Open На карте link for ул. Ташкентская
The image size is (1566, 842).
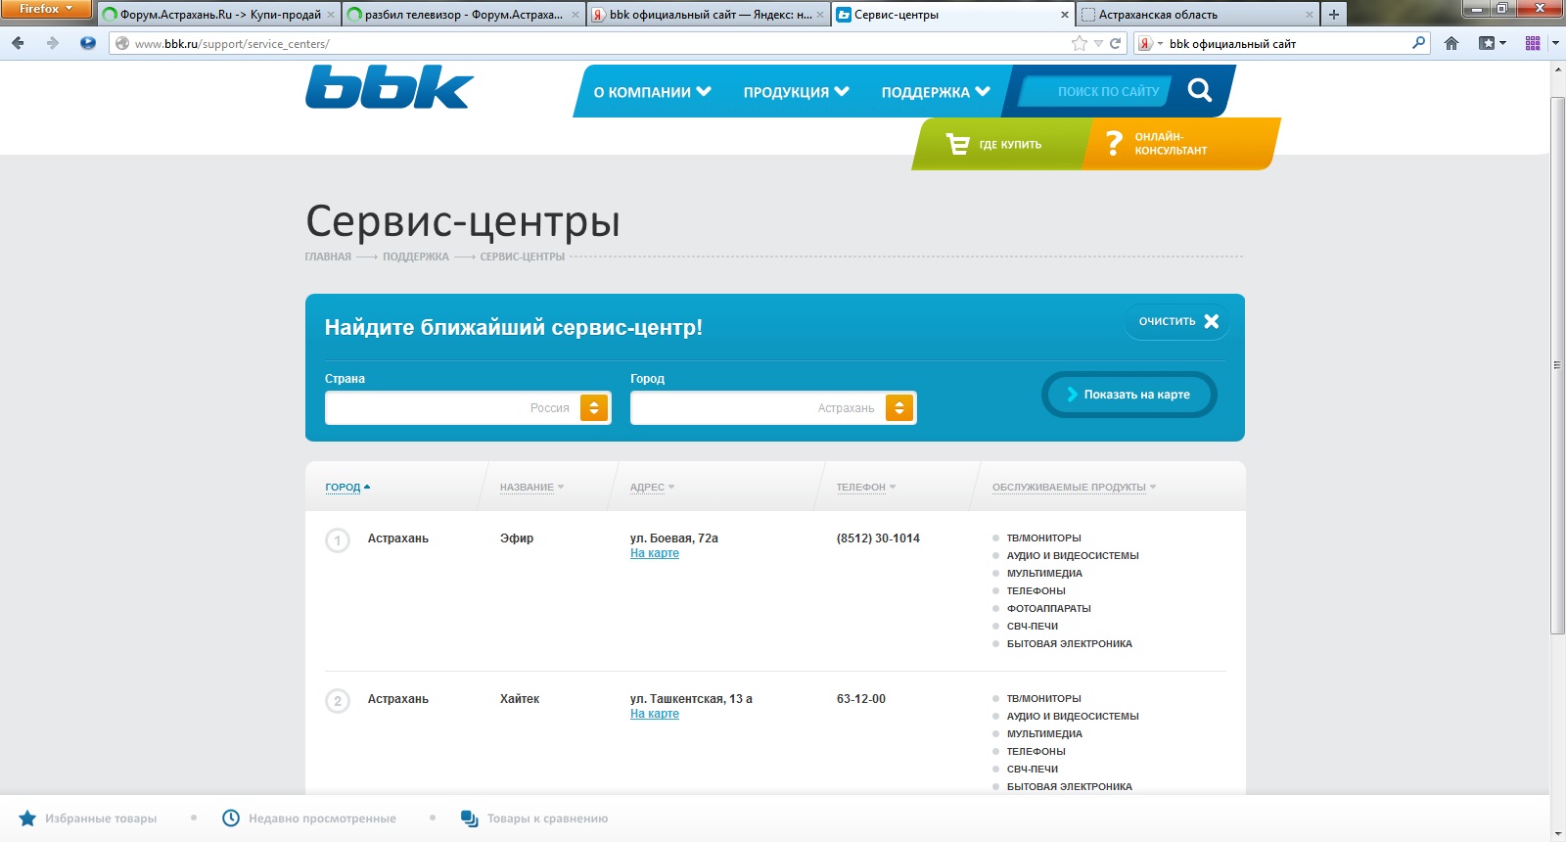655,714
